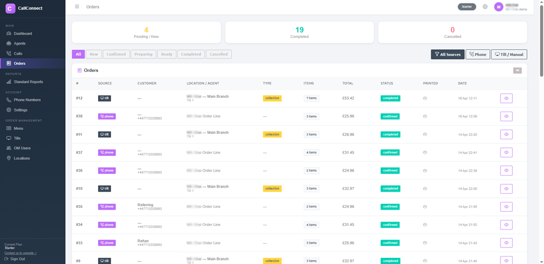The width and height of the screenshot is (544, 264).
Task: View order #10 via eye icon
Action: [506, 189]
